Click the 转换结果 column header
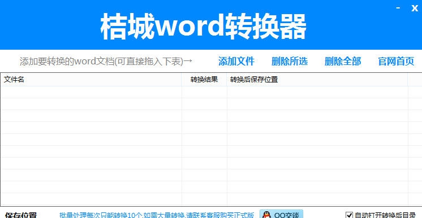Screen dimensions: 422x218 click(x=204, y=80)
